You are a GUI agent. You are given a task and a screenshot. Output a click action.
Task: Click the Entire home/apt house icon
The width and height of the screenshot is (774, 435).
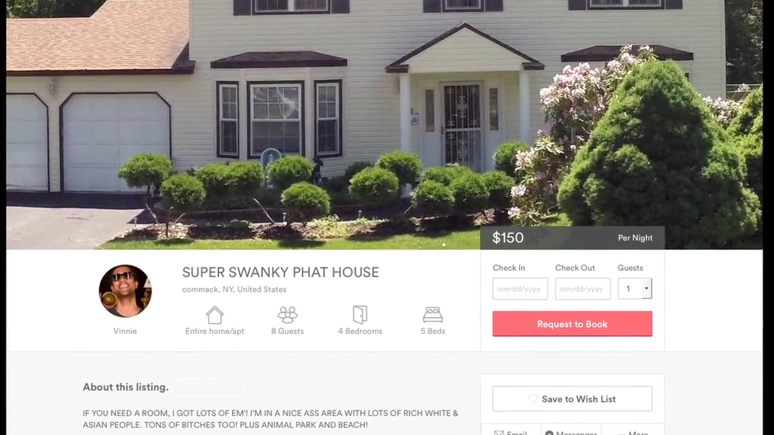215,315
